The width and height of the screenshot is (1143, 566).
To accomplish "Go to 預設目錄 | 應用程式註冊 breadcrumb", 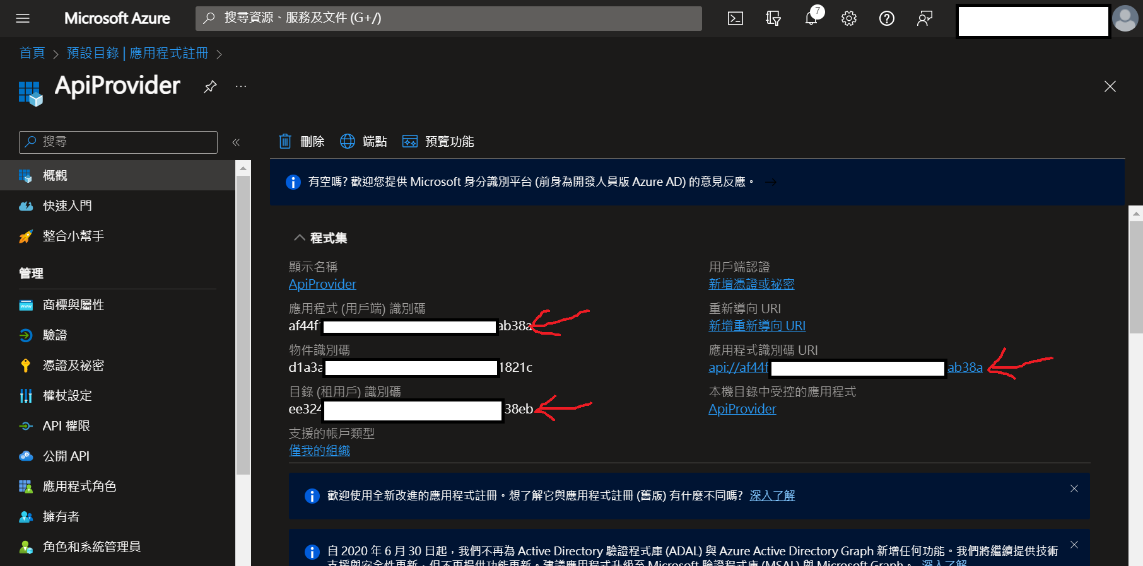I will (x=138, y=53).
